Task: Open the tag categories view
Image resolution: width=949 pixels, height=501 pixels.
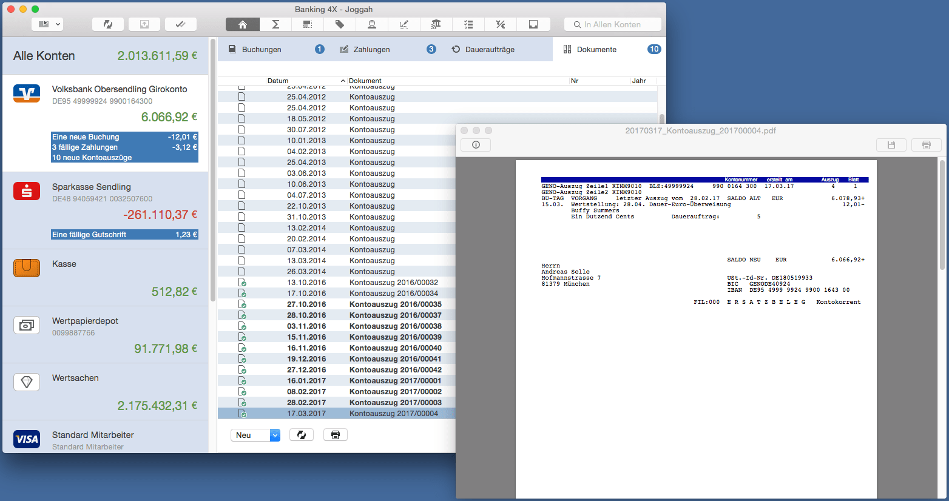Action: pyautogui.click(x=340, y=24)
